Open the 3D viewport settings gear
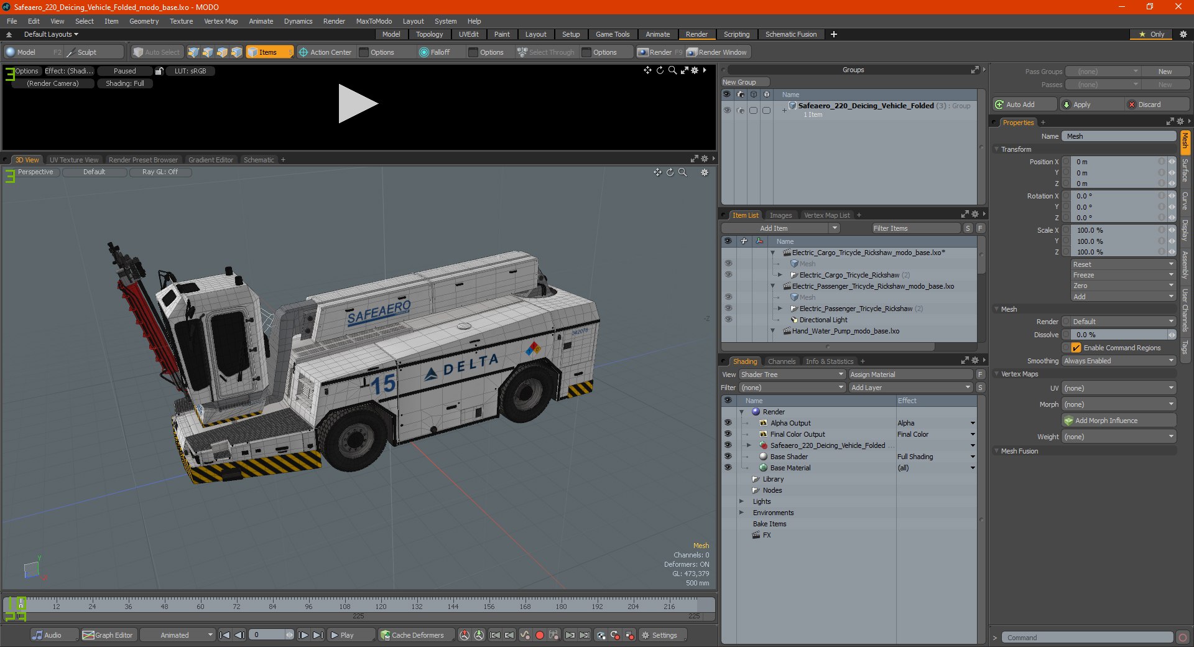 705,172
